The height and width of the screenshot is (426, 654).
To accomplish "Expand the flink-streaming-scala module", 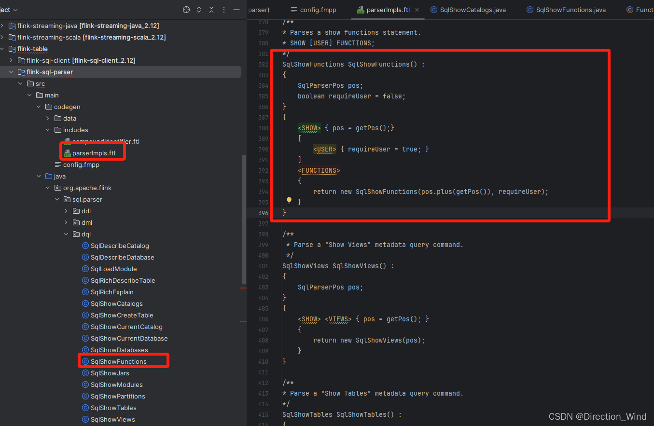I will pos(2,37).
